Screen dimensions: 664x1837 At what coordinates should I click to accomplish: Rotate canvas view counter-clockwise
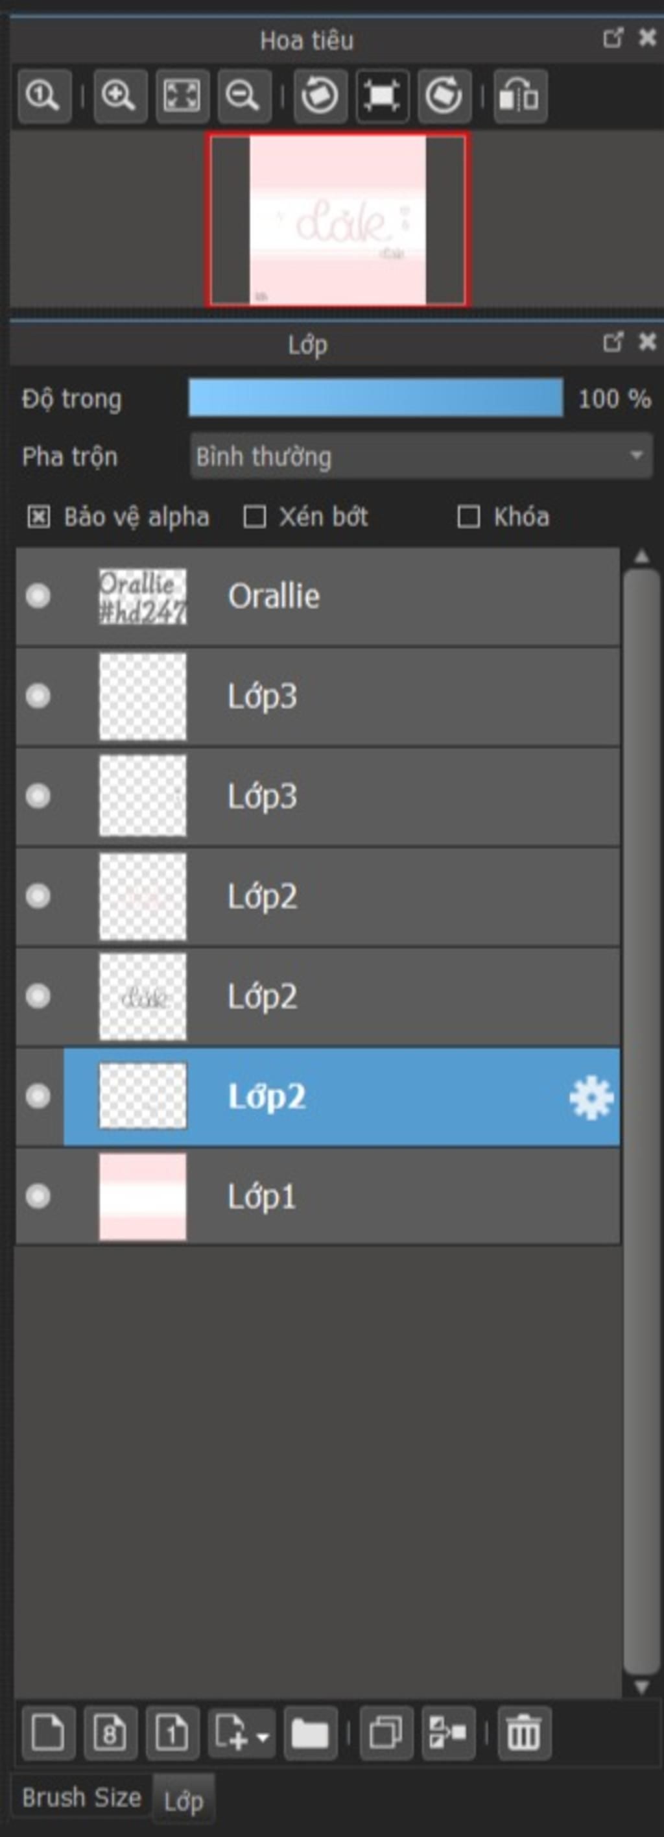tap(320, 95)
